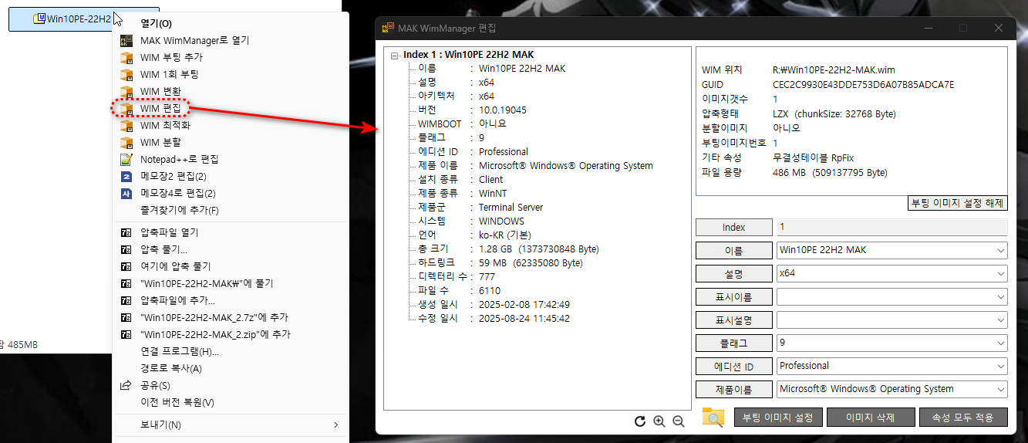Open the 에디션 ID combo box dropdown arrow
This screenshot has height=443, width=1028.
(x=1001, y=366)
